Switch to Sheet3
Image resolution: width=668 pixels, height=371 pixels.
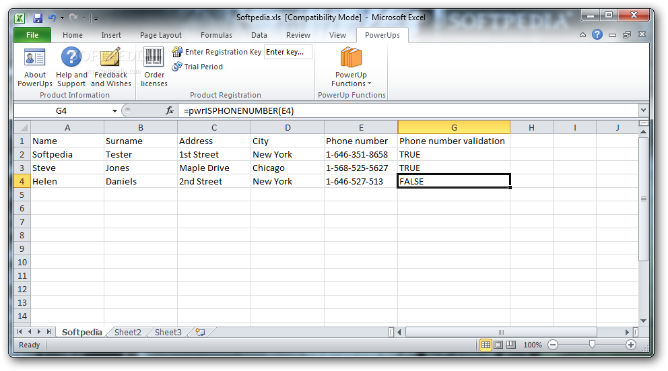point(168,332)
